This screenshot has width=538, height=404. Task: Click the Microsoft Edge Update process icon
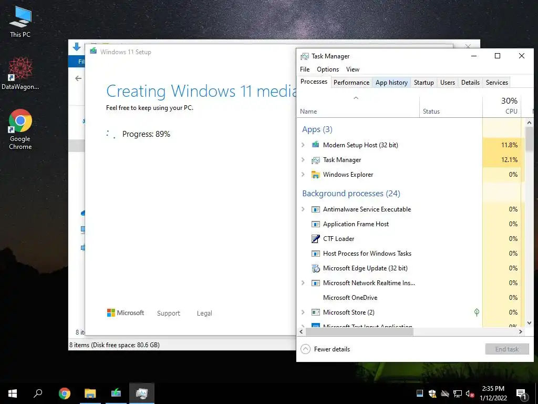pos(315,268)
